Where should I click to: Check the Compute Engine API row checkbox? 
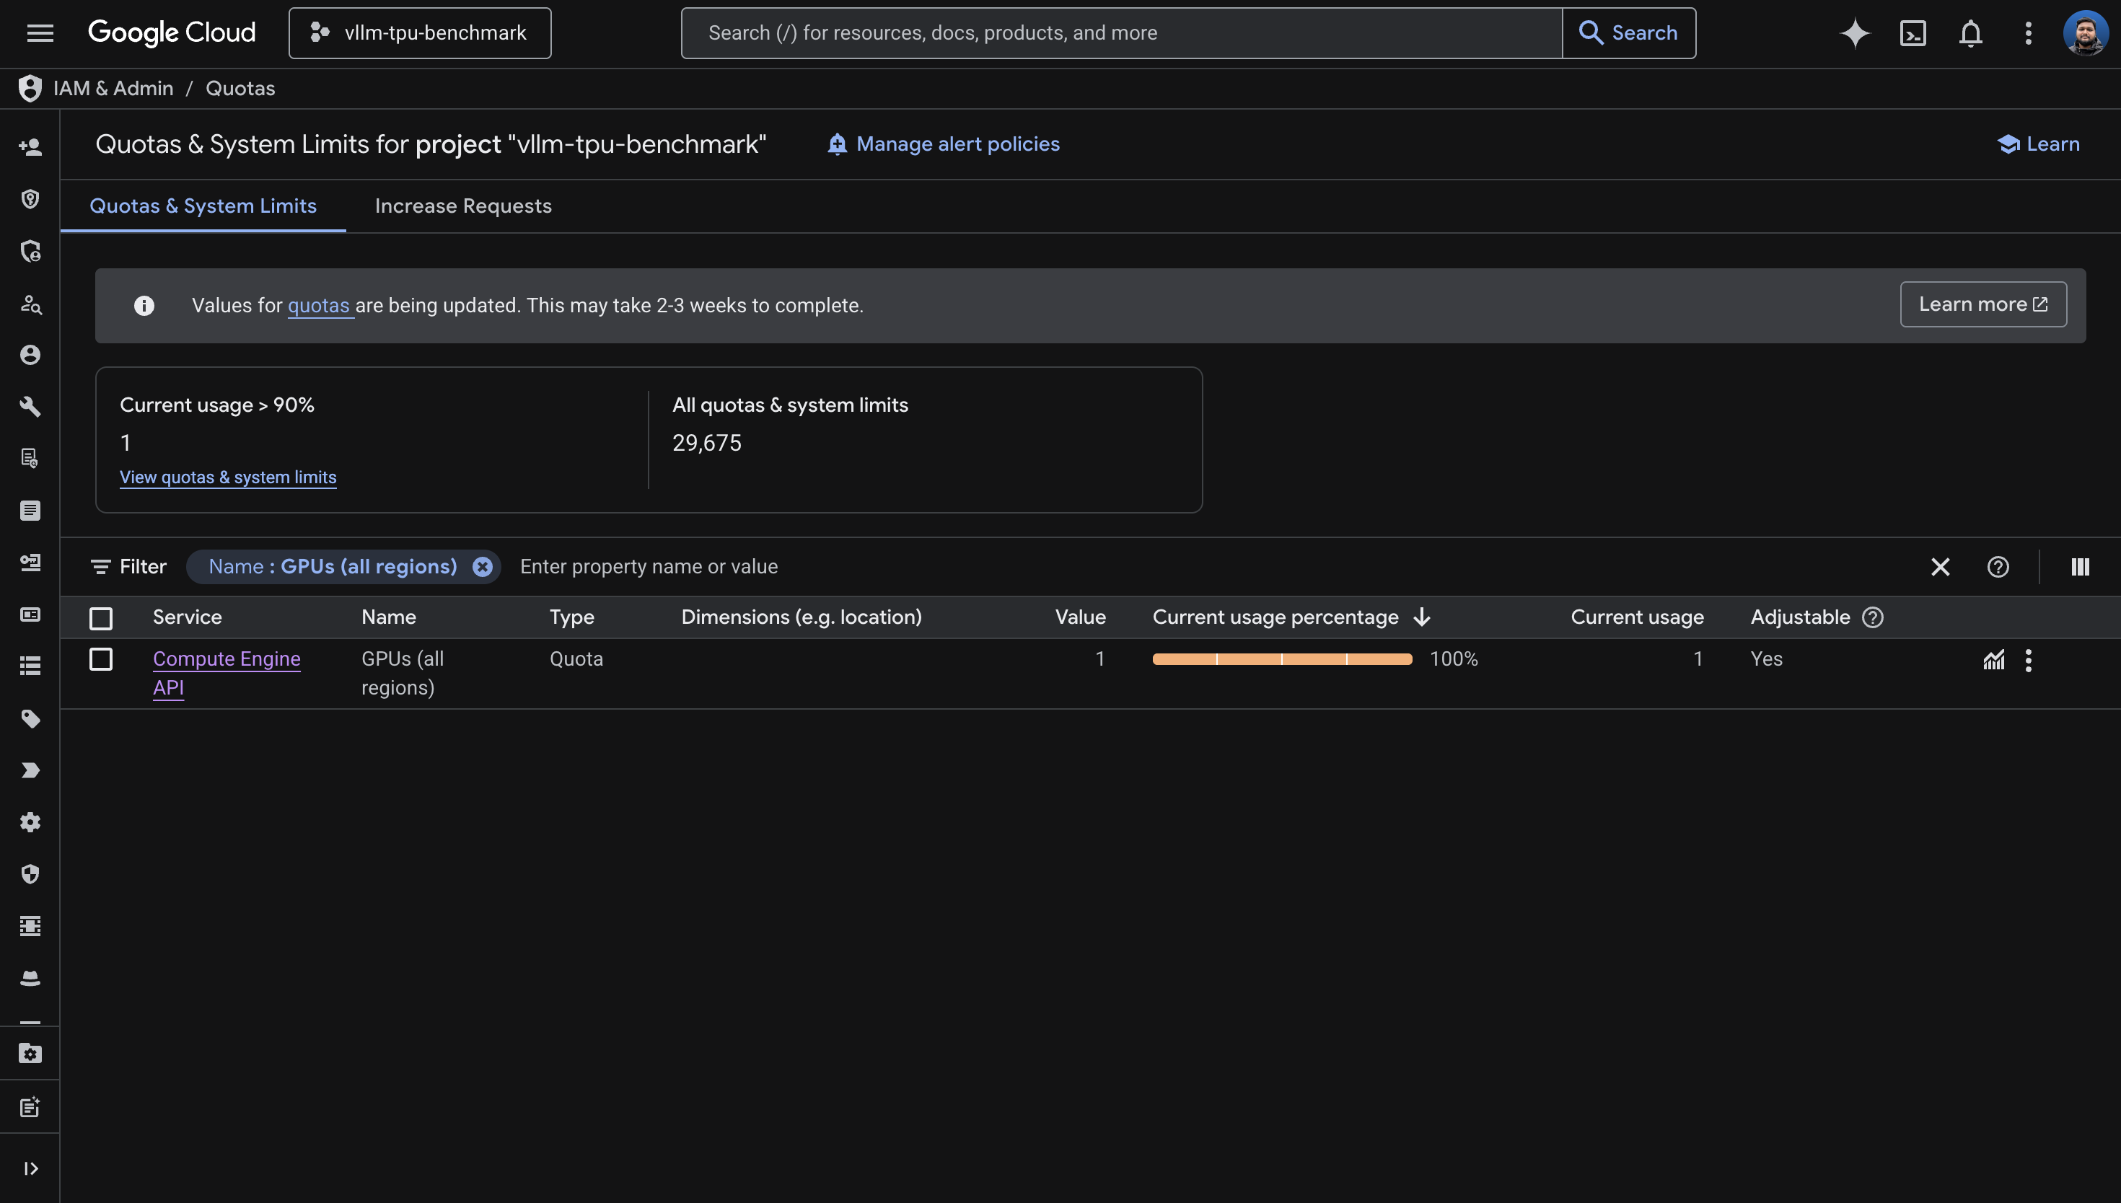pos(101,658)
